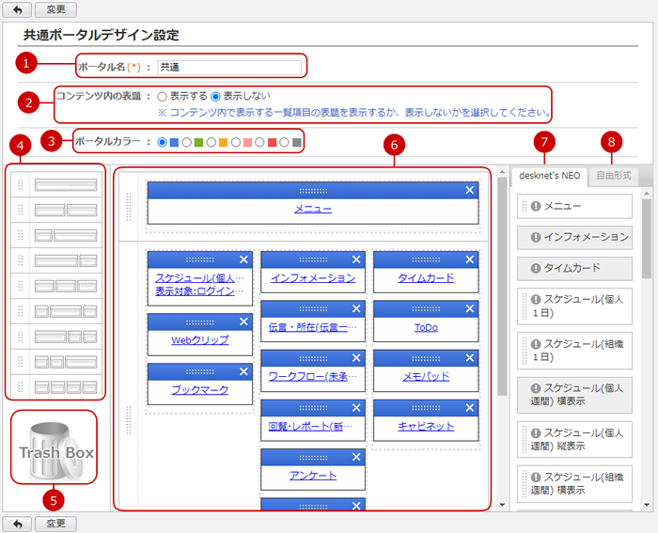658x533 pixels.
Task: Select スケジュール(組織 1日) in content list
Action: click(x=574, y=351)
